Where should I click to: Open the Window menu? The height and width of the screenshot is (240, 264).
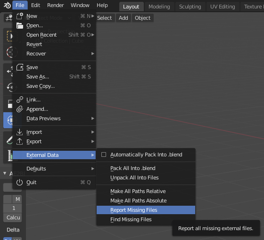[80, 5]
